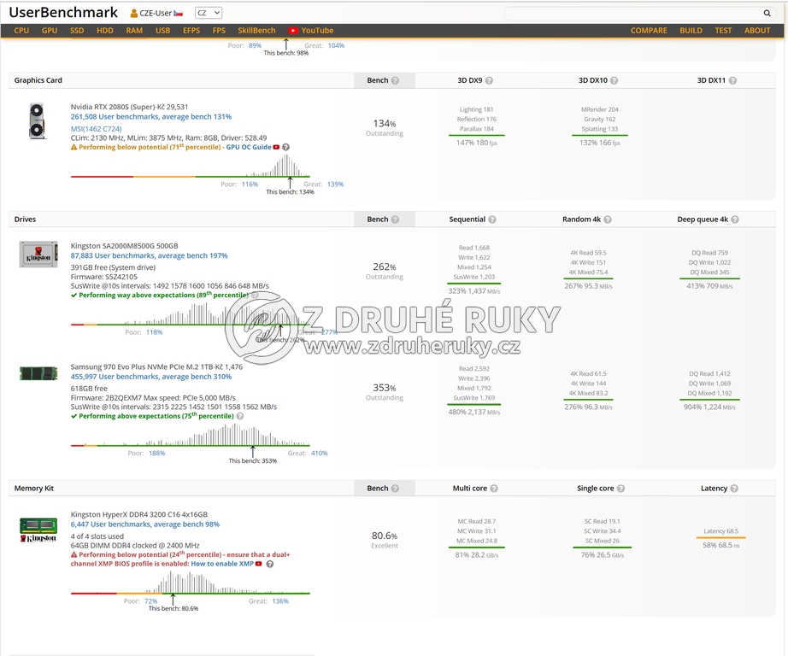Image resolution: width=788 pixels, height=656 pixels.
Task: Click YouTube icon next to How to enable XMP
Action: [259, 564]
